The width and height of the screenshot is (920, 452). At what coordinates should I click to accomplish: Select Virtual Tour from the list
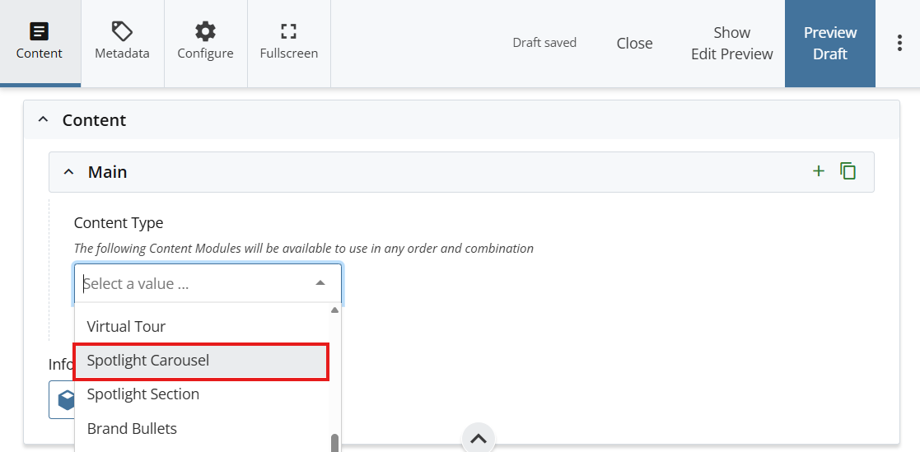point(126,327)
